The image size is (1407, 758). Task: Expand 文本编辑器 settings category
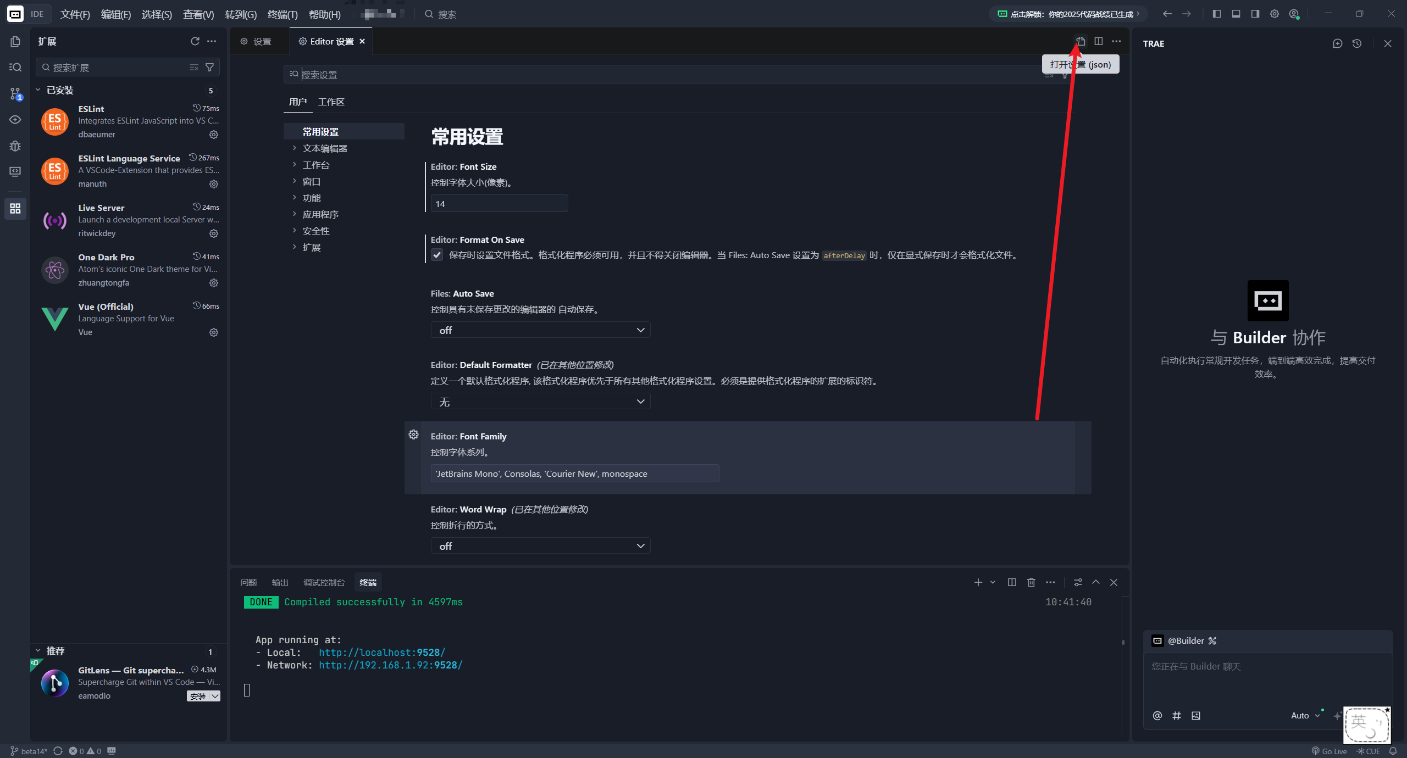tap(324, 148)
